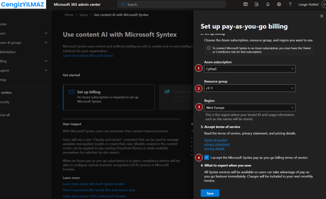Open the notifications bell
The width and height of the screenshot is (326, 199).
[268, 4]
